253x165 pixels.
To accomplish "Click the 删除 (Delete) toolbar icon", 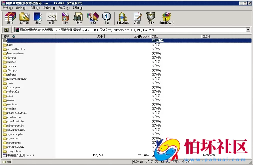I will point(65,18).
